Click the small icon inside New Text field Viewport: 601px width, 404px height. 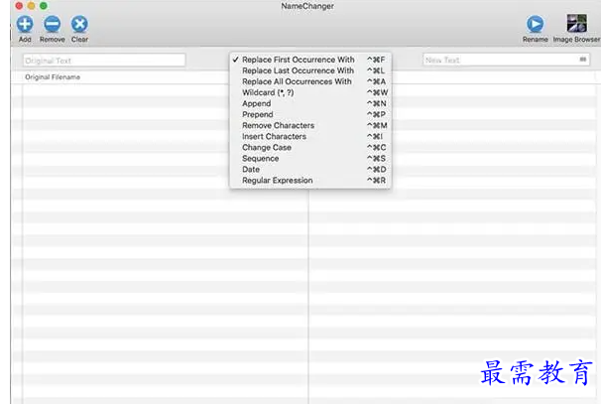coord(582,60)
